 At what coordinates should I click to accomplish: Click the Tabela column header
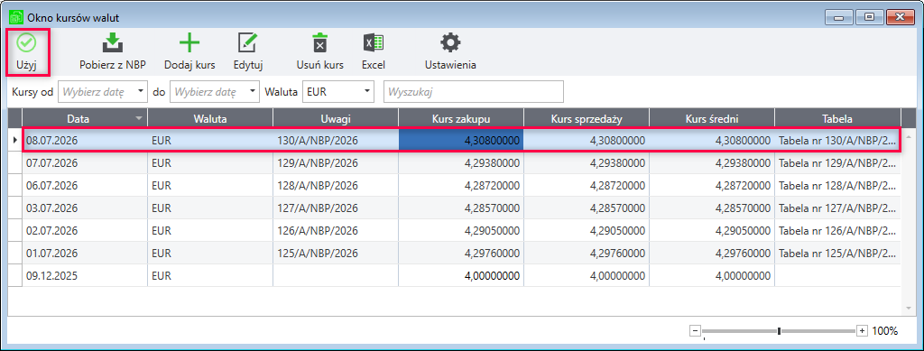(x=837, y=119)
